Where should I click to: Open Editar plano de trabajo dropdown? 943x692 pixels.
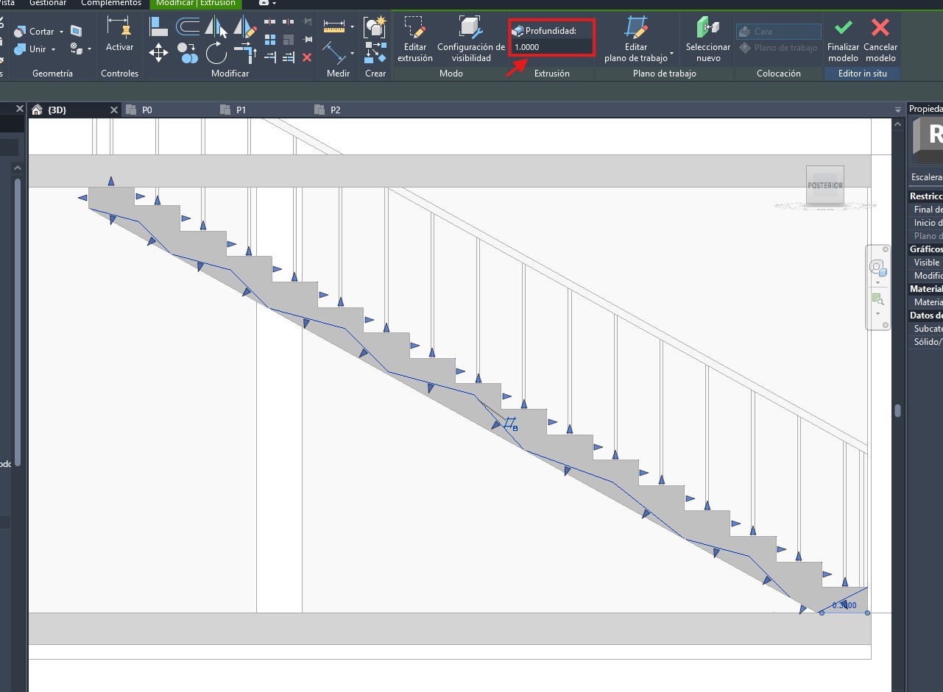point(638,40)
